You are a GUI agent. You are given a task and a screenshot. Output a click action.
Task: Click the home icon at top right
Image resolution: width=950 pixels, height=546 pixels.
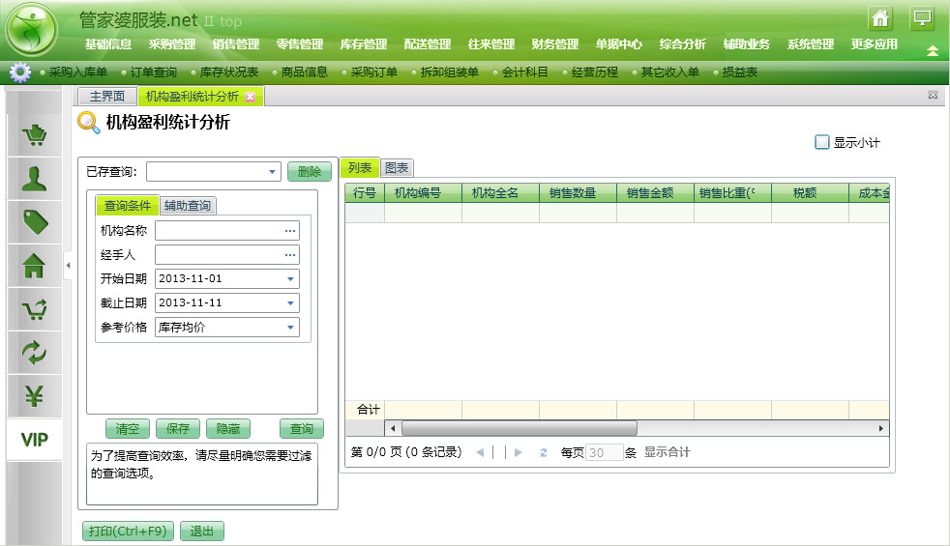879,18
